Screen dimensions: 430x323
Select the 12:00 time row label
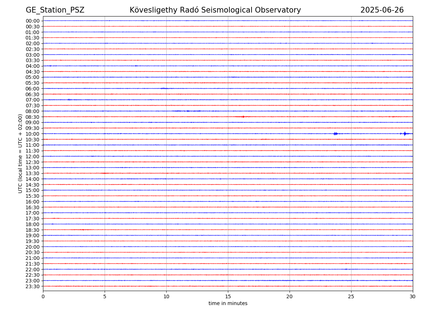click(x=33, y=156)
